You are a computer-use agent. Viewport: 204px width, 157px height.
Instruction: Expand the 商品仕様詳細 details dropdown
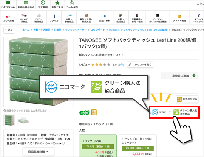tap(38, 151)
